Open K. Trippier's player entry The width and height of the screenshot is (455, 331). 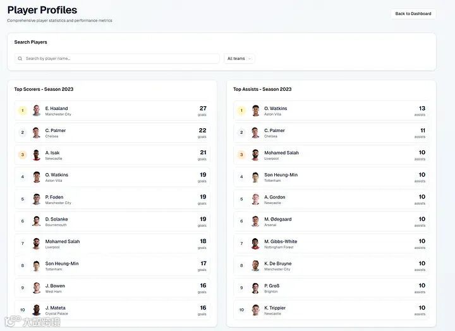pos(331,310)
